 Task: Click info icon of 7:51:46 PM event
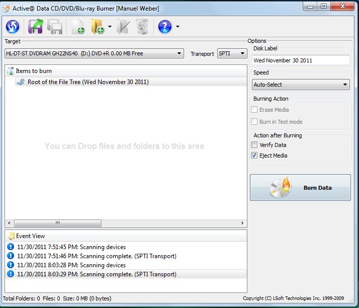point(11,256)
